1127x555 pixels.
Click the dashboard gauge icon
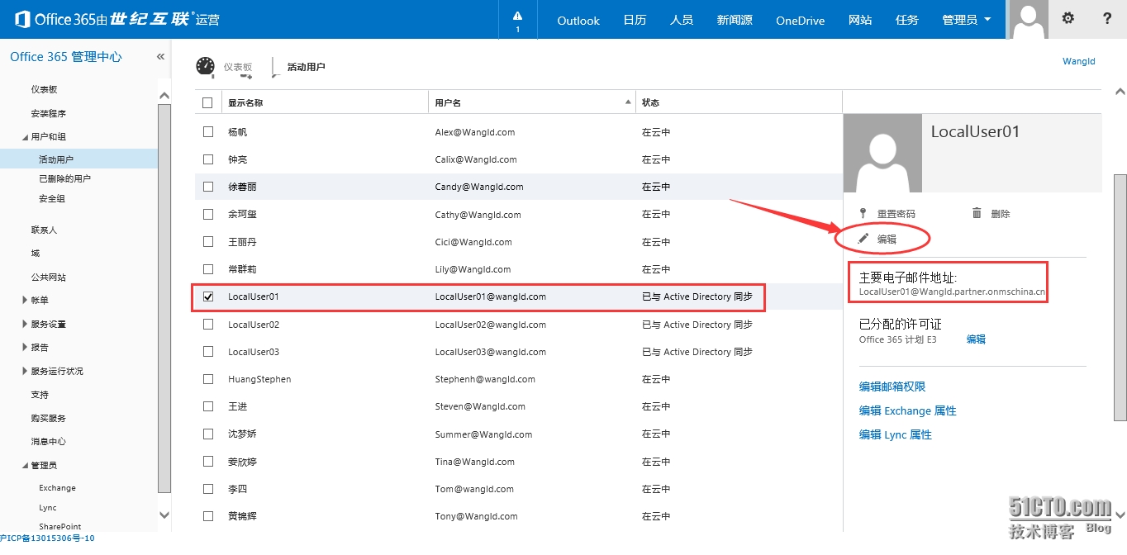coord(205,67)
